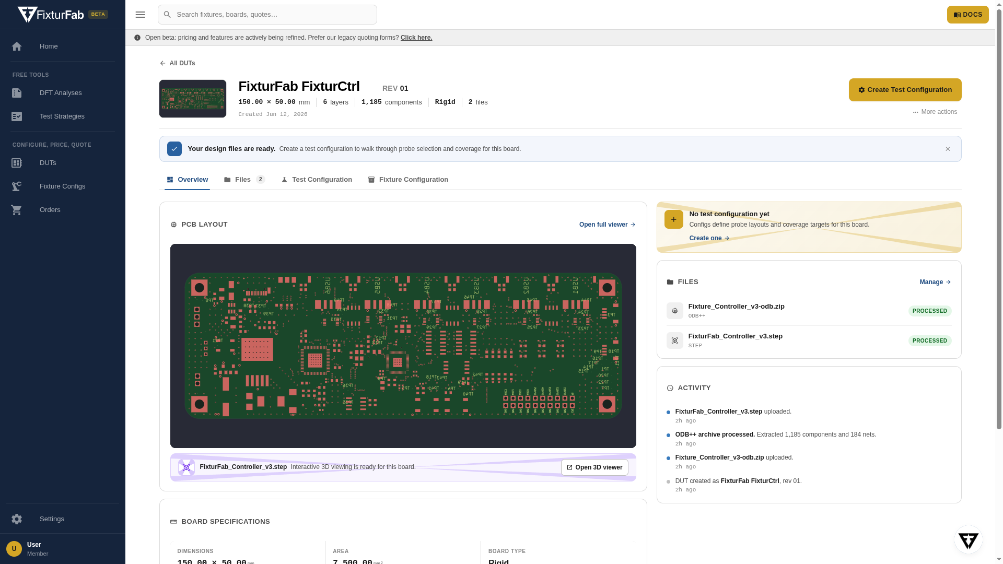Screen dimensions: 1003x564
Task: Click the search fixtures input field
Action: pyautogui.click(x=267, y=15)
